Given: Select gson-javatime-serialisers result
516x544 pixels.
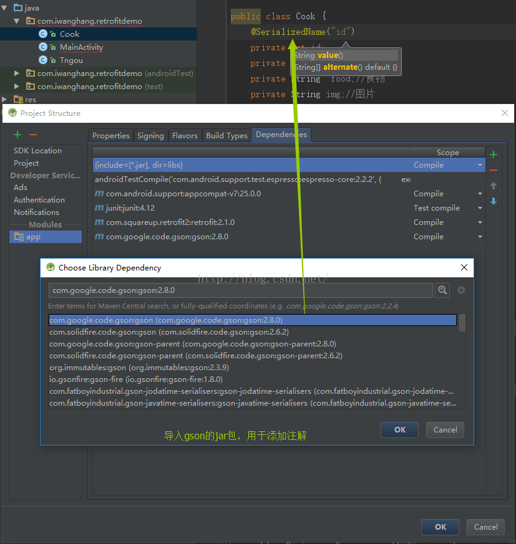Looking at the screenshot, I should (253, 403).
